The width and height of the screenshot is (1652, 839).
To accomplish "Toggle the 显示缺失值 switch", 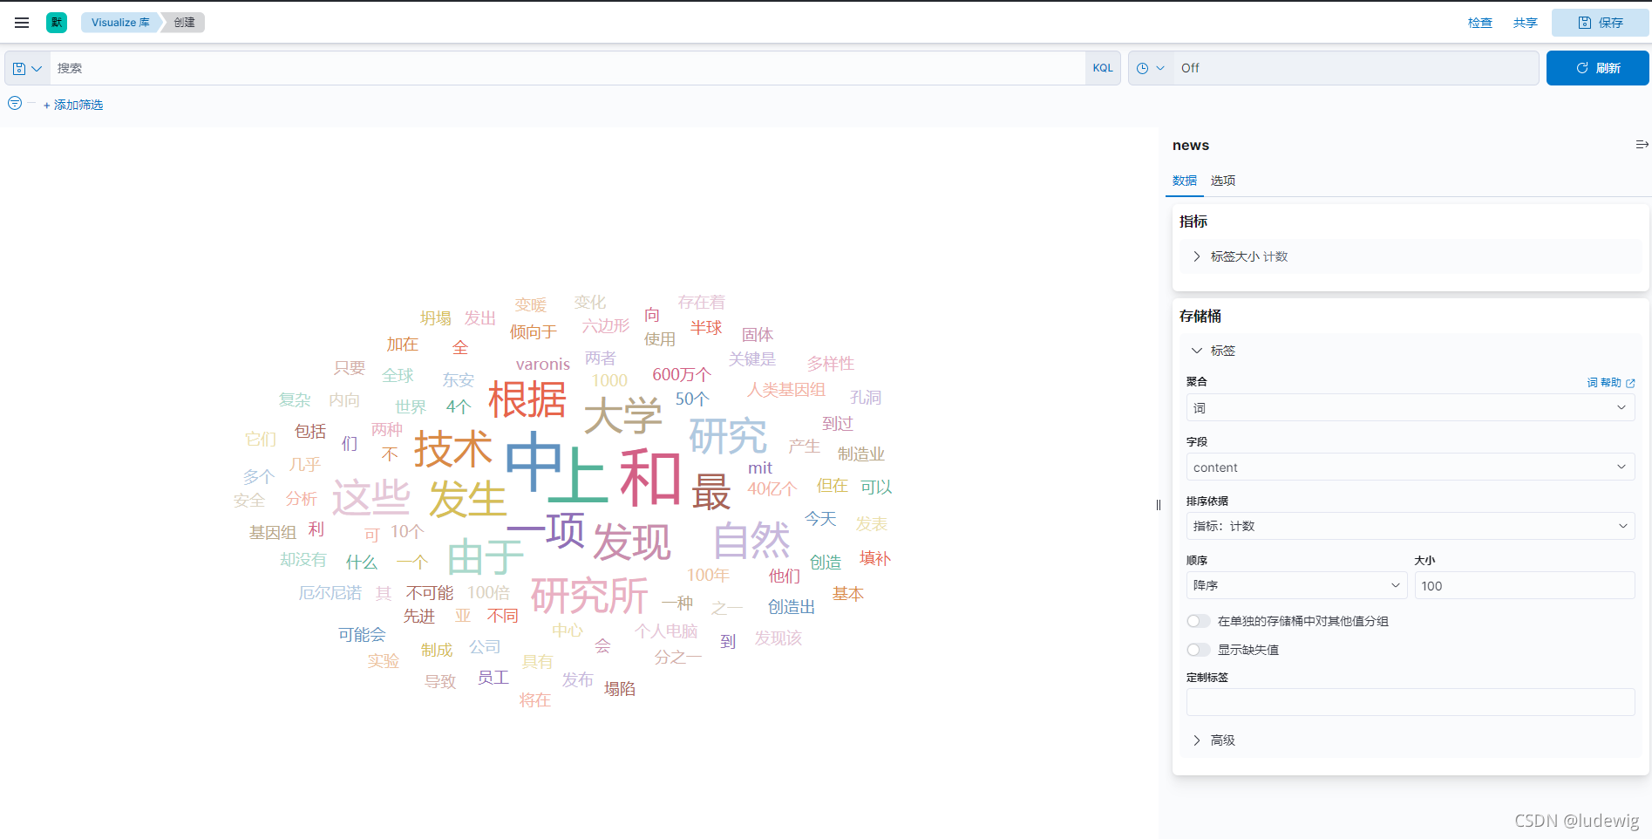I will (x=1199, y=650).
